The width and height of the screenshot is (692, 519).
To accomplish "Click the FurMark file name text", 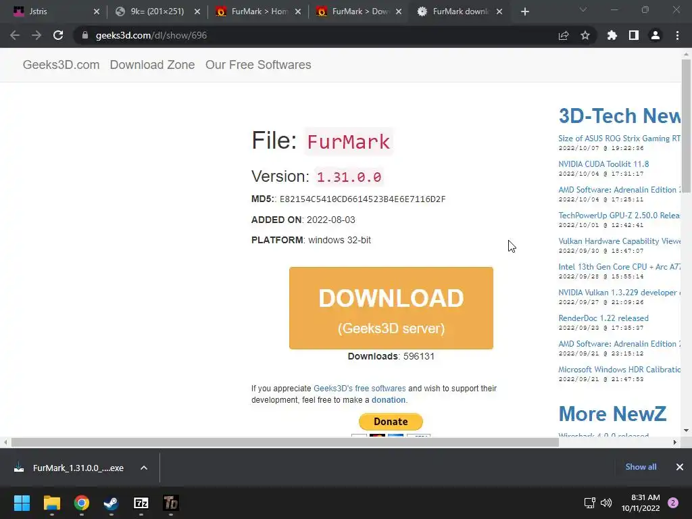I will click(348, 142).
